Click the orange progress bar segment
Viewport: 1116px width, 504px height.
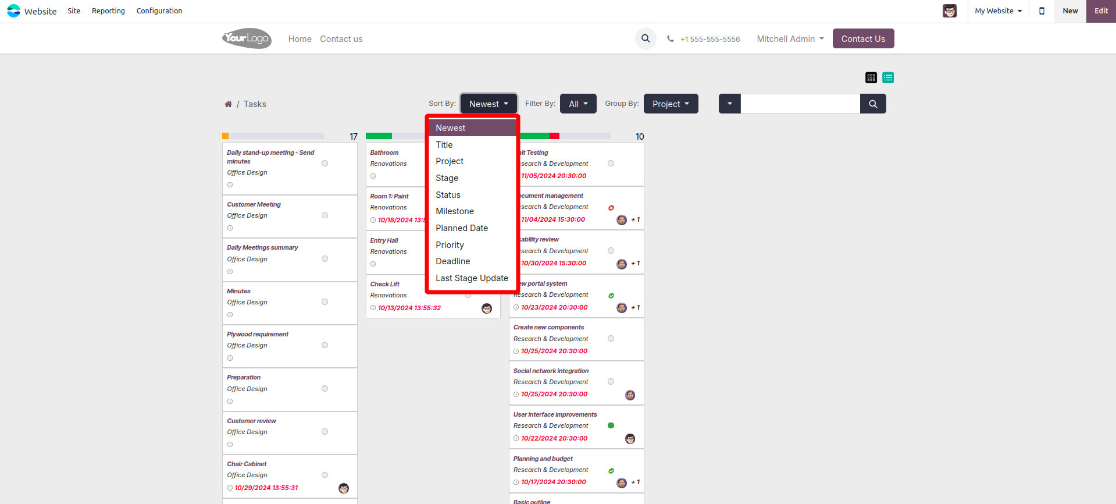coord(226,136)
